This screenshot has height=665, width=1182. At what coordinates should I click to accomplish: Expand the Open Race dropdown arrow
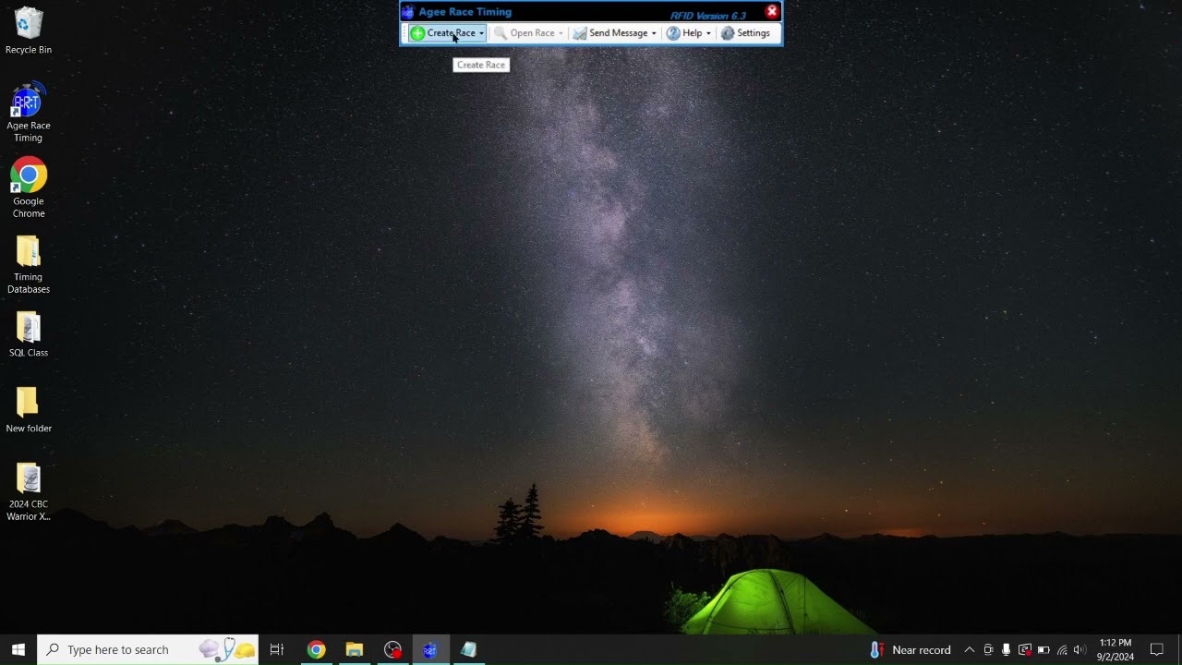(561, 33)
